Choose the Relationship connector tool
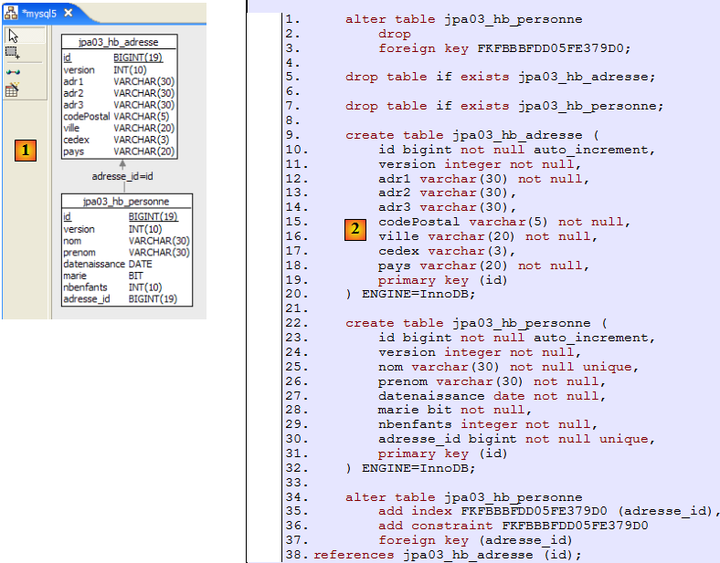 tap(13, 71)
